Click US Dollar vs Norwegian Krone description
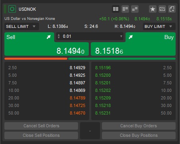The width and height of the screenshot is (180, 144). [x=30, y=19]
